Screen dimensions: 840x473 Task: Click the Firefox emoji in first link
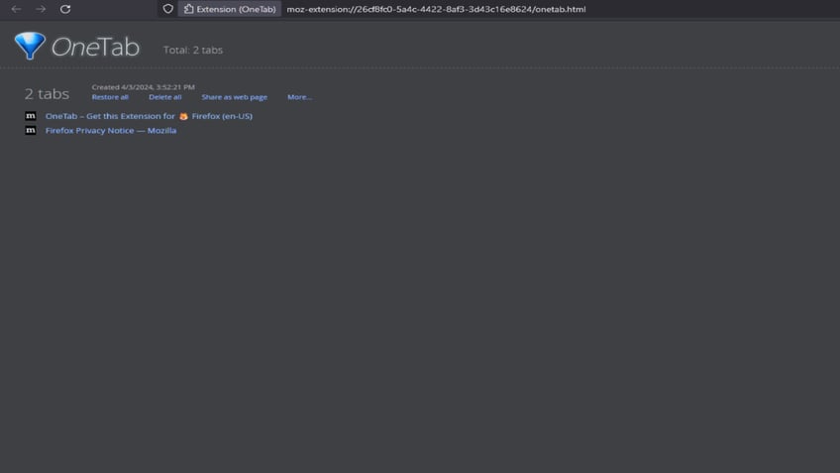click(183, 116)
